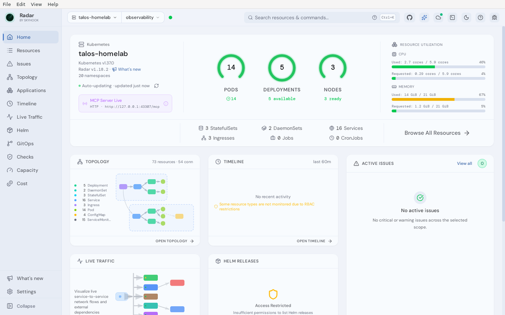The width and height of the screenshot is (505, 315).
Task: Open Helm in the sidebar
Action: coord(31,130)
